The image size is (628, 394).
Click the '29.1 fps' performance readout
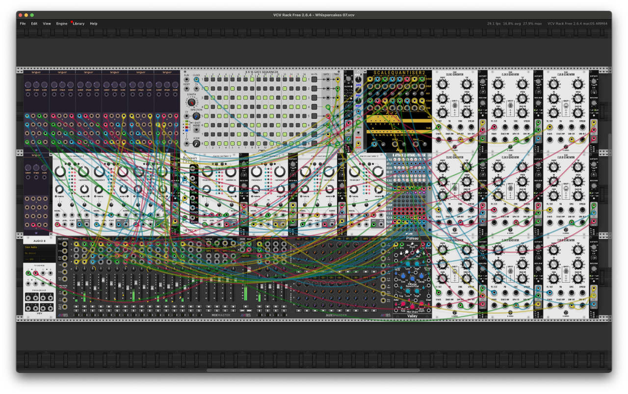tap(494, 24)
